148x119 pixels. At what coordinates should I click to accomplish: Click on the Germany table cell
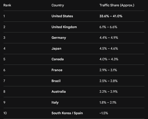[59, 38]
